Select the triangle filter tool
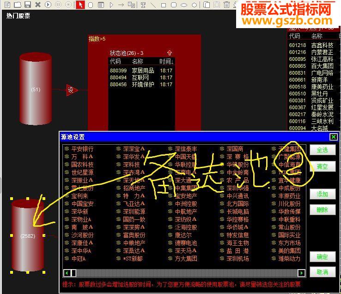This screenshot has width=341, height=294. pyautogui.click(x=111, y=5)
